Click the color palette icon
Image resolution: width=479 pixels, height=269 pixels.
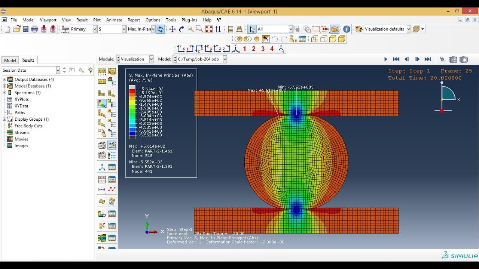tap(359, 29)
